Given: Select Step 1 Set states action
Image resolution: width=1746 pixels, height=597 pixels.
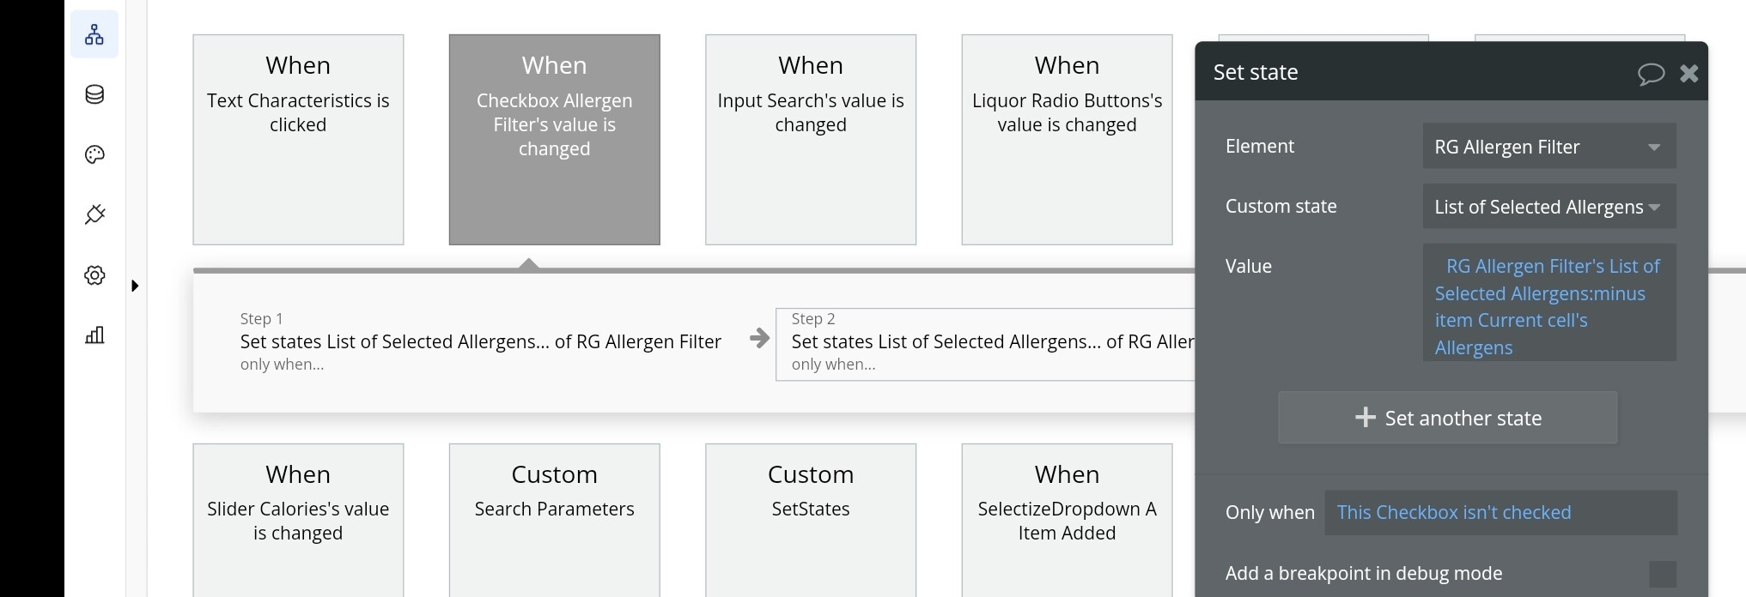Looking at the screenshot, I should pos(479,342).
